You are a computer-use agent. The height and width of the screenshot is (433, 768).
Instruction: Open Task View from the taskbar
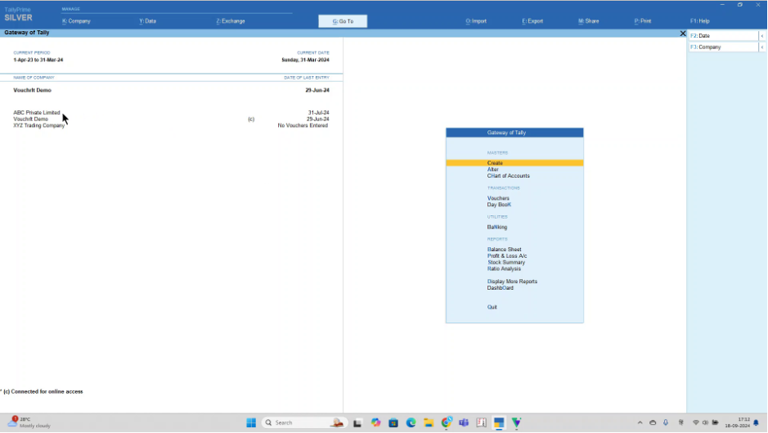357,422
